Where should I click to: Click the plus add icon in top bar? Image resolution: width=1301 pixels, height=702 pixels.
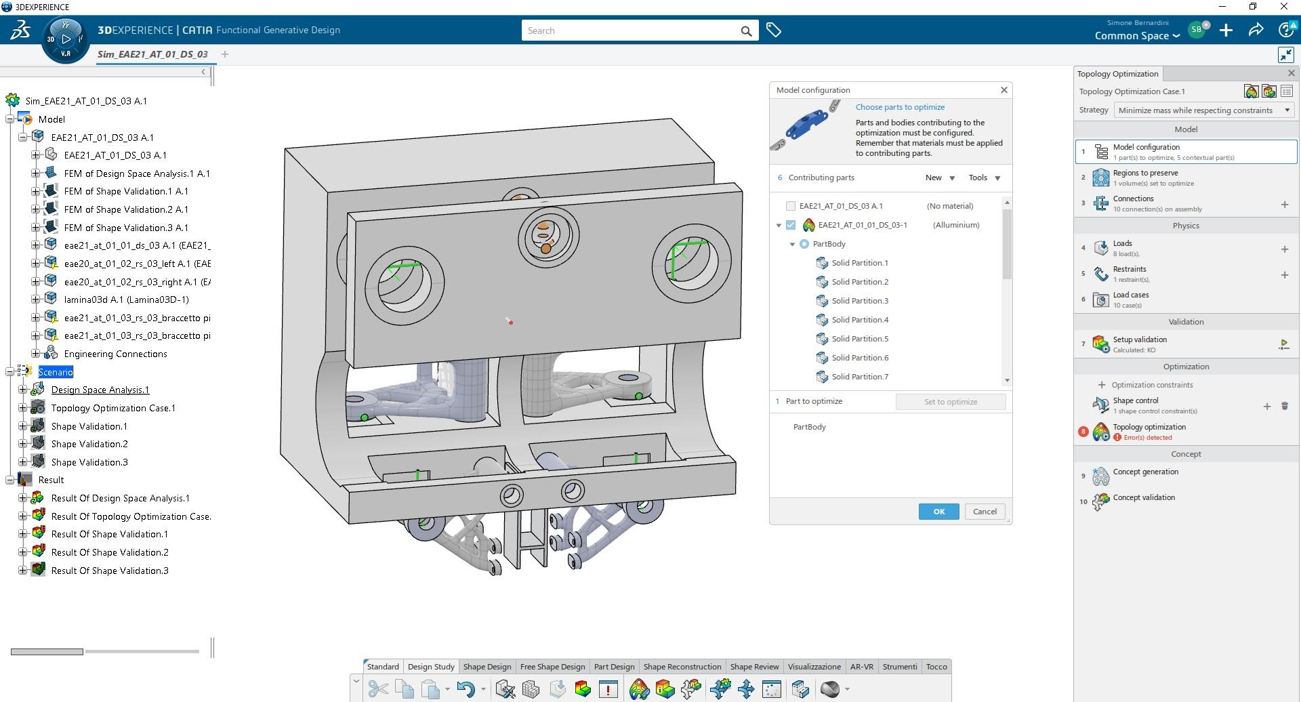1226,30
